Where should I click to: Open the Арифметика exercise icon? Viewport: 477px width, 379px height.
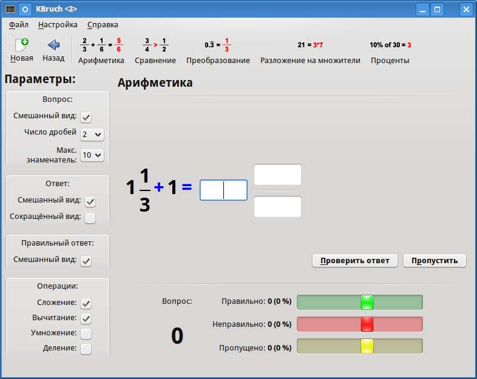pos(101,45)
